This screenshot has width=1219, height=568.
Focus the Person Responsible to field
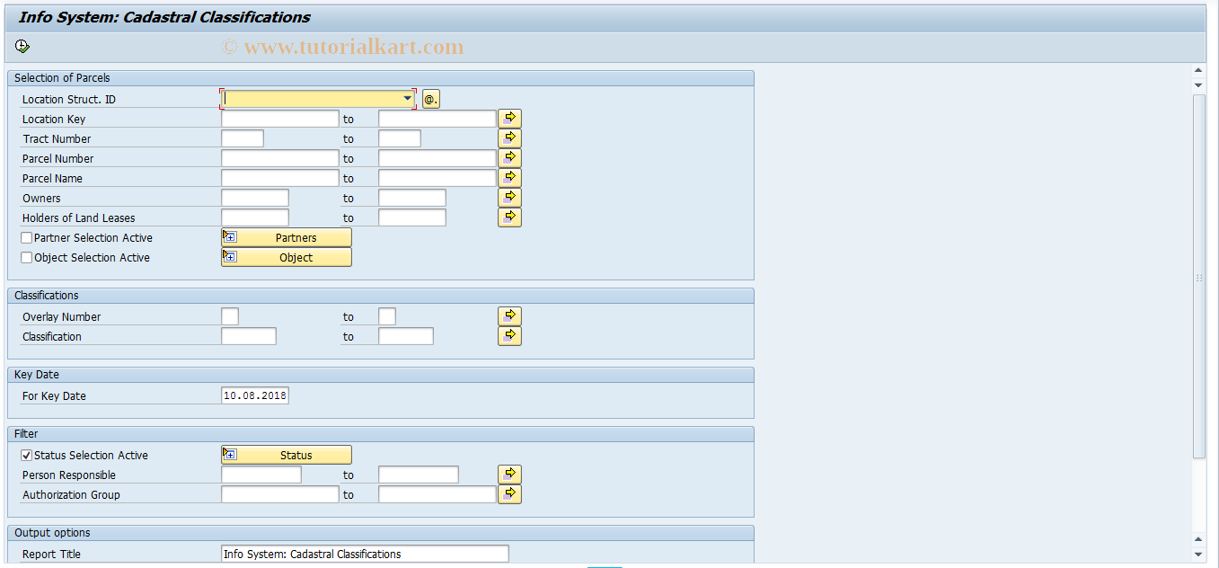419,475
